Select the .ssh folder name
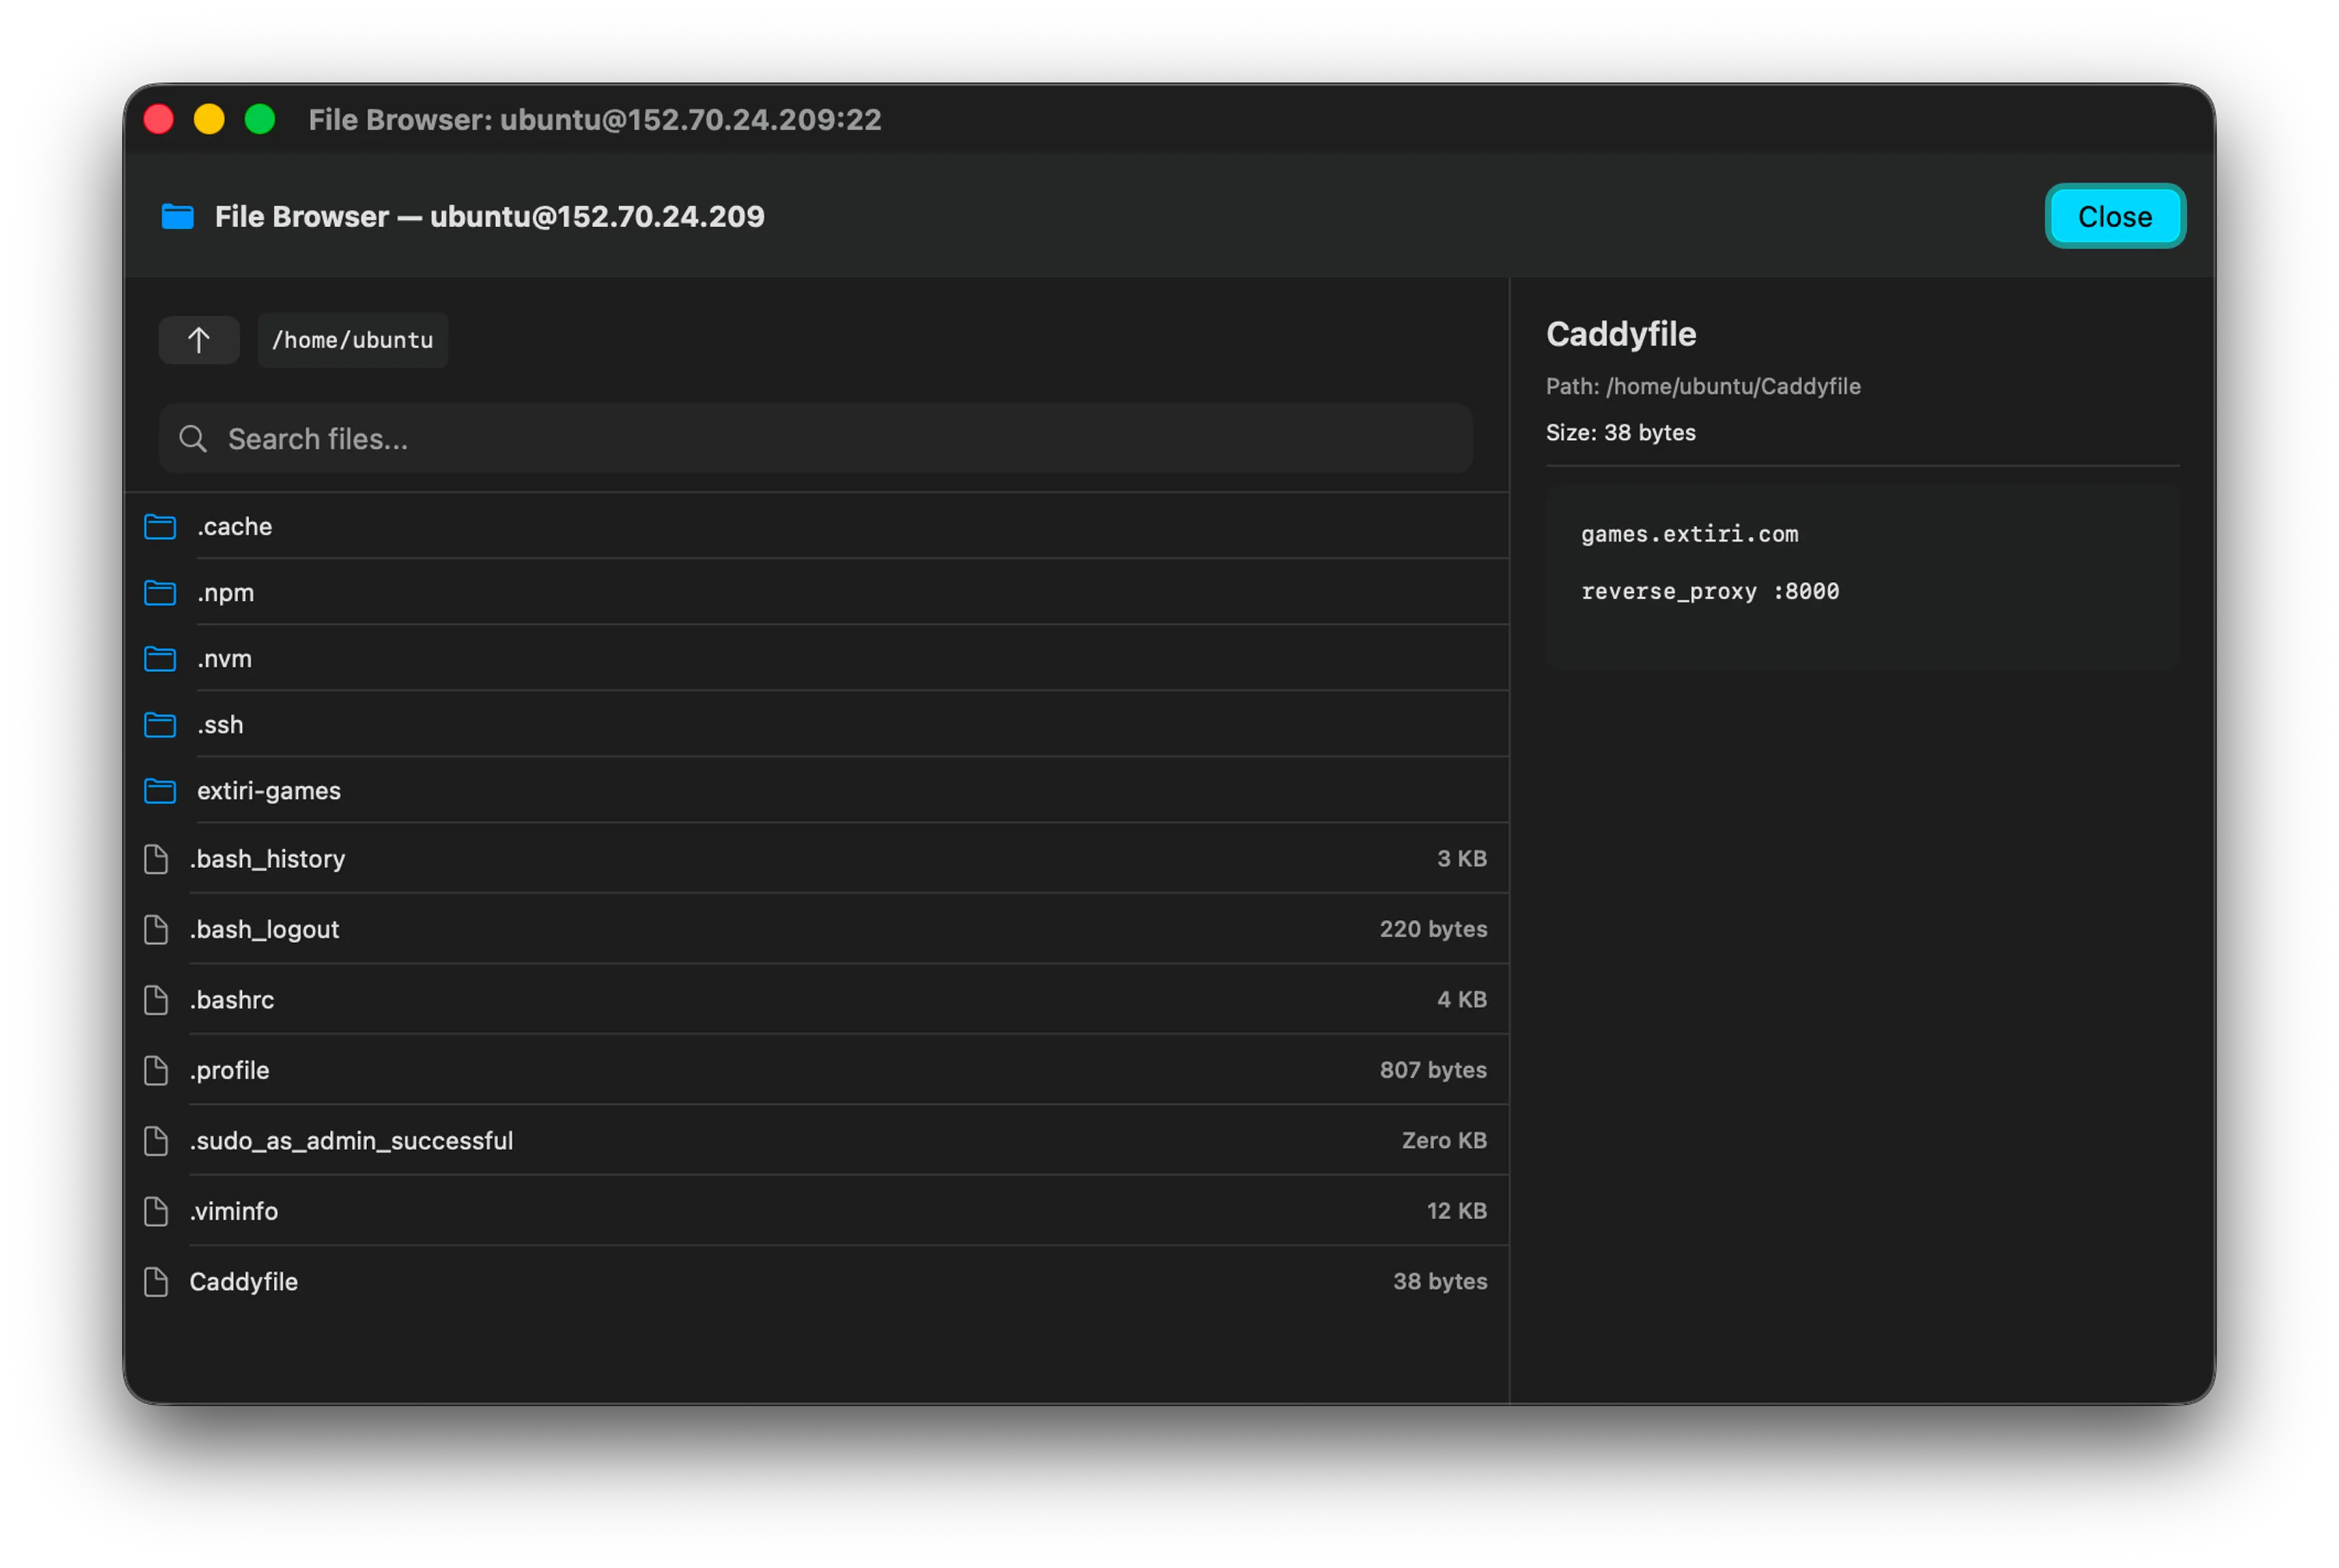Viewport: 2339px width, 1568px height. [220, 725]
